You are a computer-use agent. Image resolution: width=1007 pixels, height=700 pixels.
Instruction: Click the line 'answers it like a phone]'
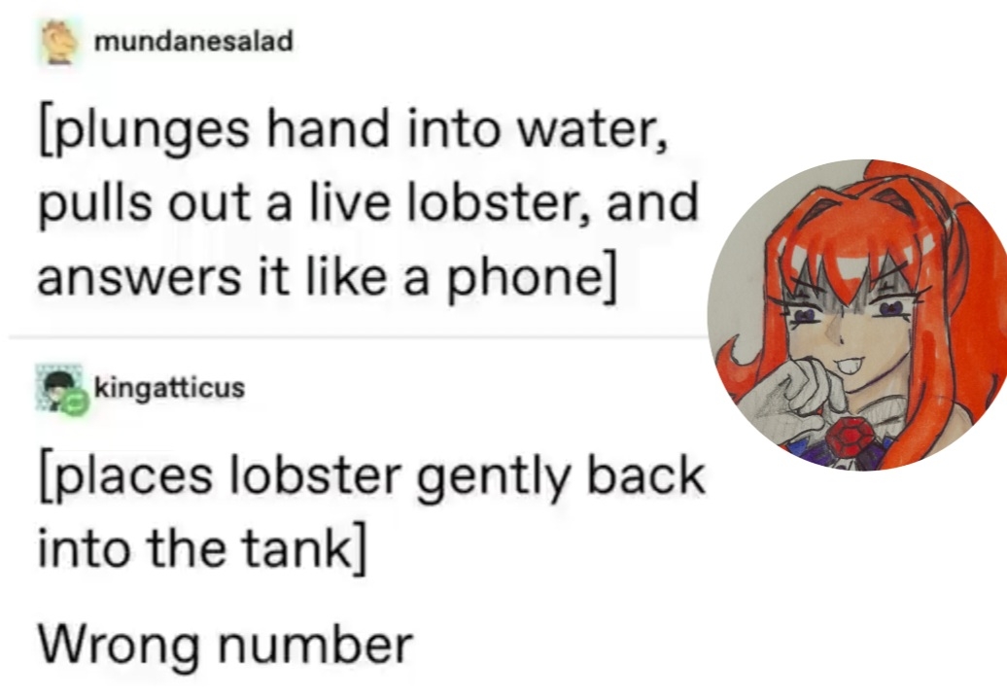[x=329, y=277]
